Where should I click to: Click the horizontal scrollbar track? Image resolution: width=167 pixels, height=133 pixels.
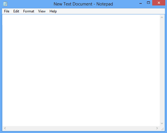pyautogui.click(x=81, y=128)
